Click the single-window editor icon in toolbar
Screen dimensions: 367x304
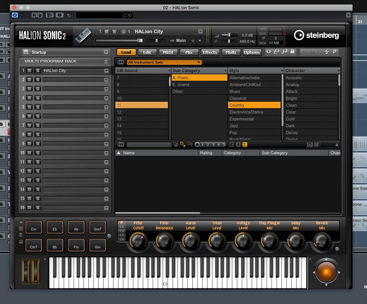[269, 51]
